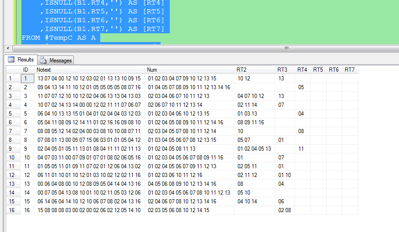Click the RT7 column header

[350, 70]
